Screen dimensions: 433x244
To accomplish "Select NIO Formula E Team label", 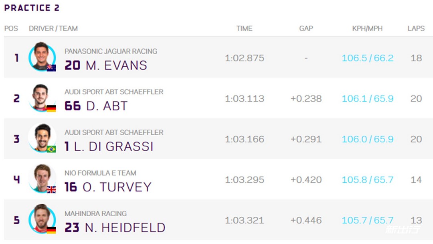I will pyautogui.click(x=100, y=173).
